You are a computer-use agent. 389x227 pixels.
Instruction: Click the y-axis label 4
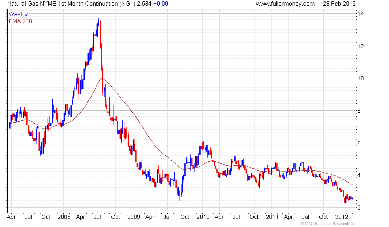(x=359, y=176)
